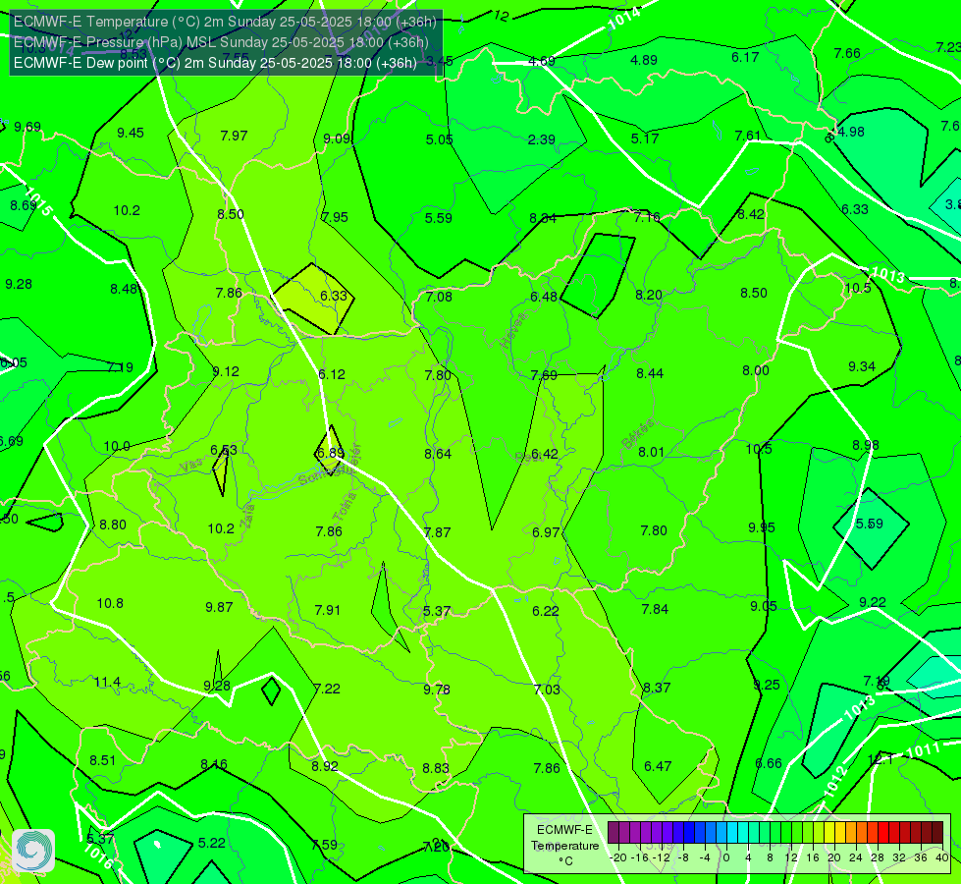The width and height of the screenshot is (961, 884).
Task: Click the 9.45 grid value
Action: 131,133
